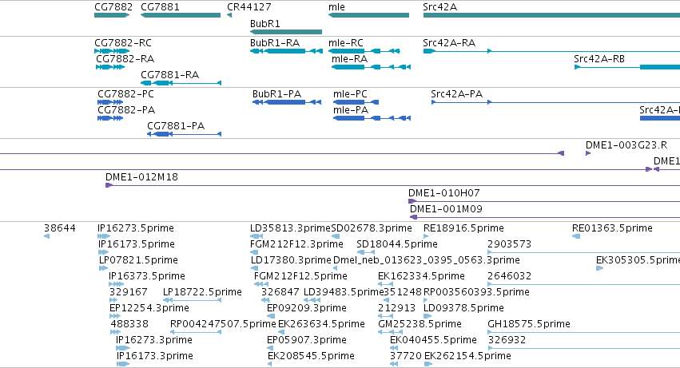Select EST LD35813.3prime
Viewport: 680px width, 368px height.
coord(290,228)
